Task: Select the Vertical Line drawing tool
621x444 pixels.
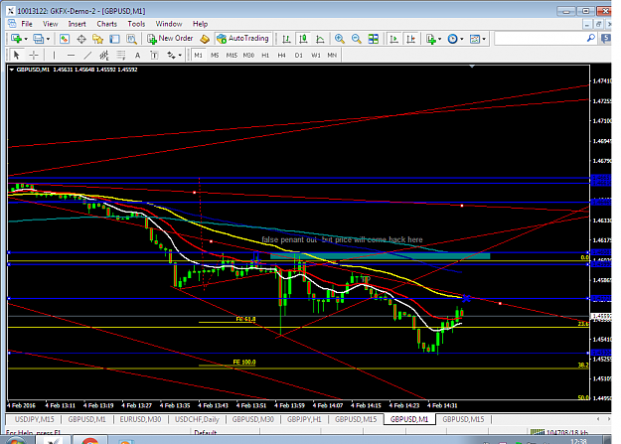Action: pos(54,55)
